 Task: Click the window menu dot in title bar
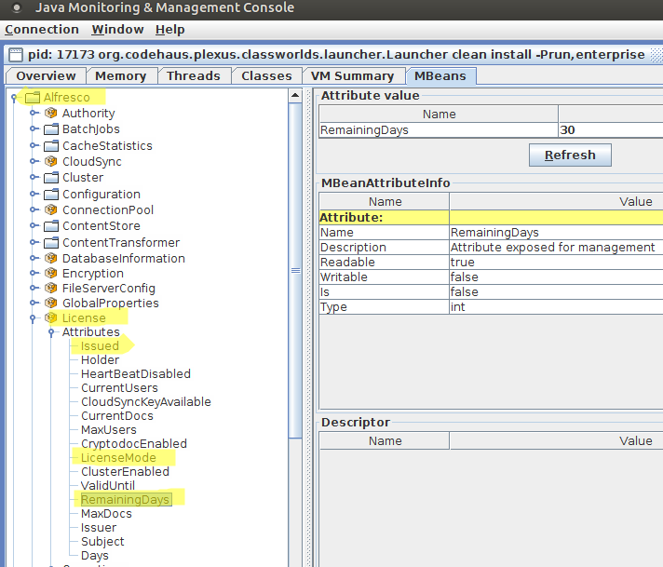[16, 7]
